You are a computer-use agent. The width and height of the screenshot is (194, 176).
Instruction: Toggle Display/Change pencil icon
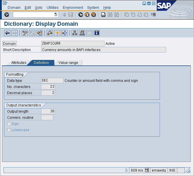point(25,33)
